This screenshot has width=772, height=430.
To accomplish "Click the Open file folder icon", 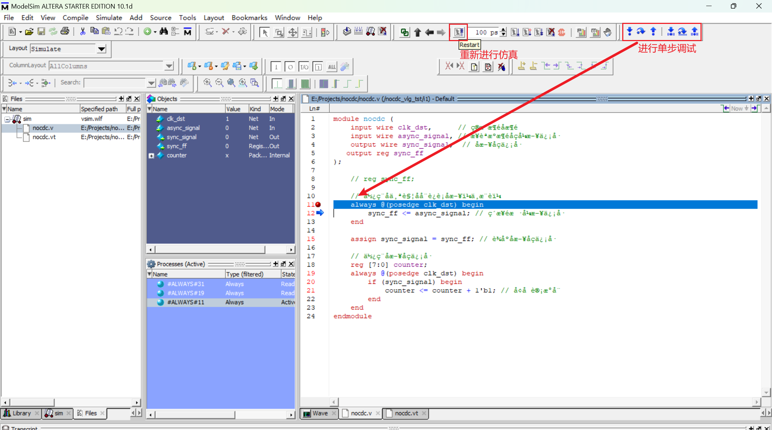I will click(29, 32).
